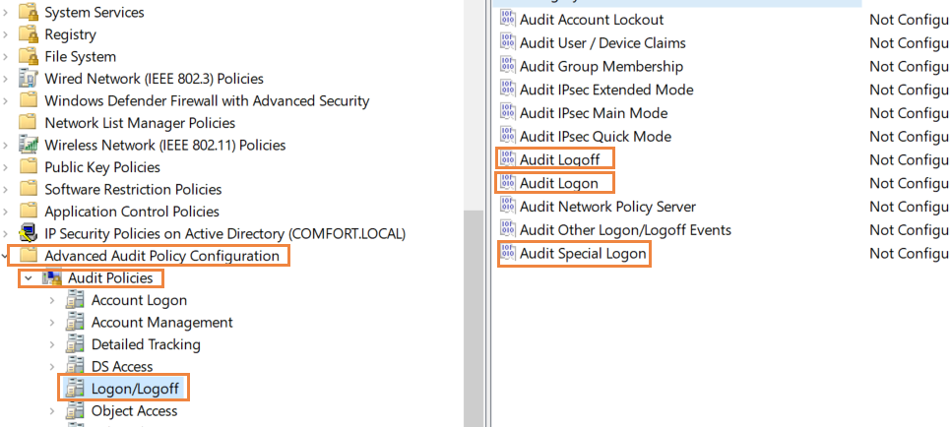Click the IP Security Policies icon
The width and height of the screenshot is (950, 427).
pyautogui.click(x=29, y=233)
